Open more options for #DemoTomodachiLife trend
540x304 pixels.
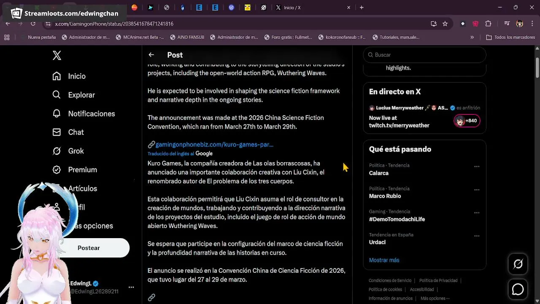(477, 213)
